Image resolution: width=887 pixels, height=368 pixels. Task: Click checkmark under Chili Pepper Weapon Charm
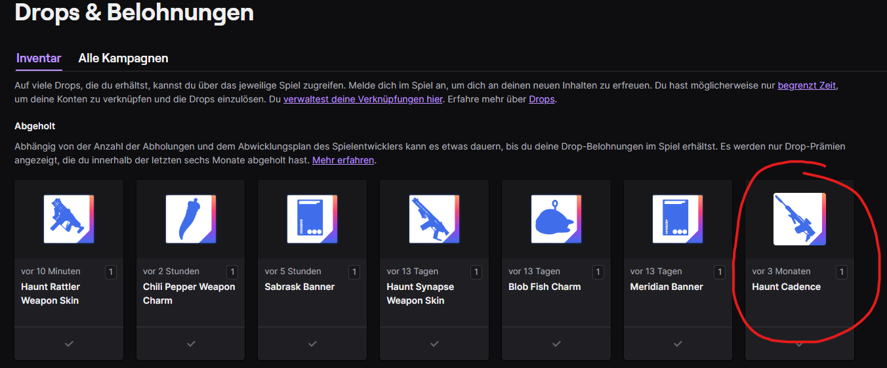[x=190, y=344]
